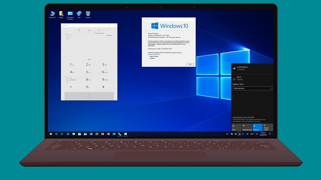This screenshot has width=321, height=180.
Task: Open Windows Defender shield tray icon
Action: 232,134
